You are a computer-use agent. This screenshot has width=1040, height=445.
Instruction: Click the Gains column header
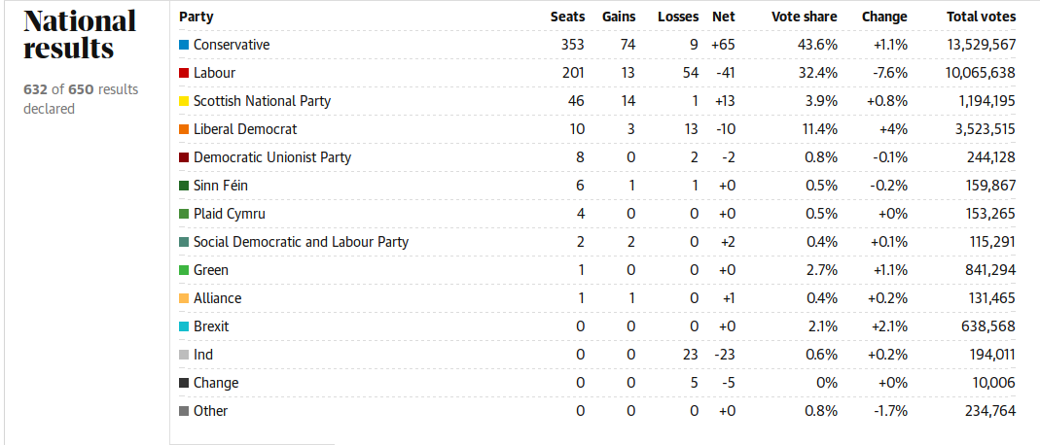point(619,17)
